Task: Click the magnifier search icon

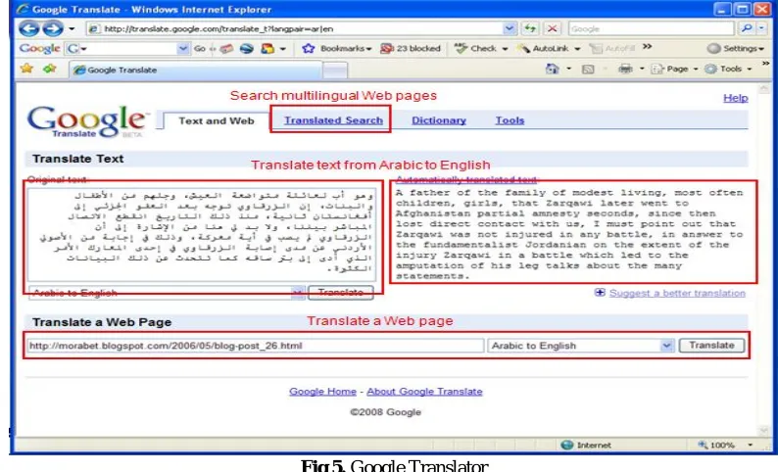Action: click(747, 28)
